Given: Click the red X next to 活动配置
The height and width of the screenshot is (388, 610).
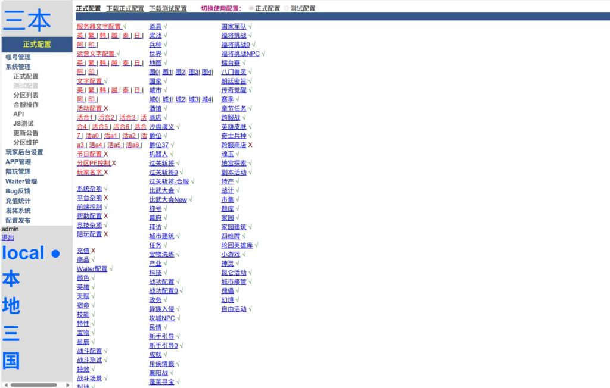Looking at the screenshot, I should pos(106,108).
